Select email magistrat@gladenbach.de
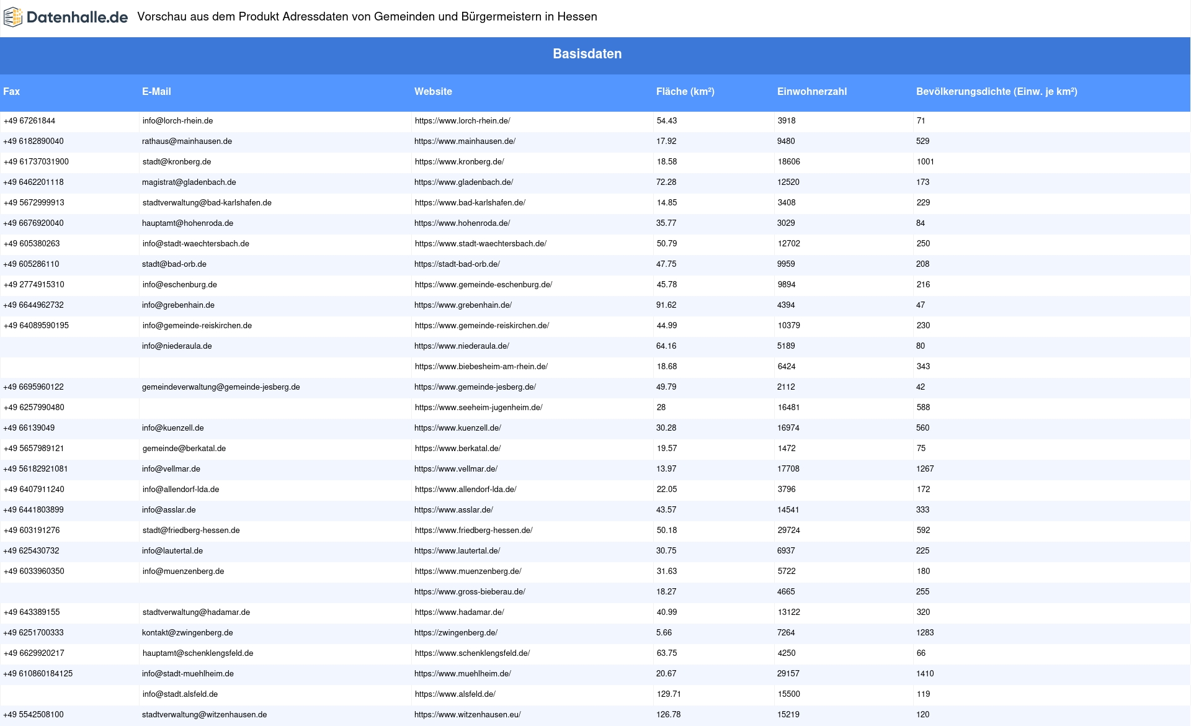This screenshot has height=726, width=1191. click(x=189, y=182)
